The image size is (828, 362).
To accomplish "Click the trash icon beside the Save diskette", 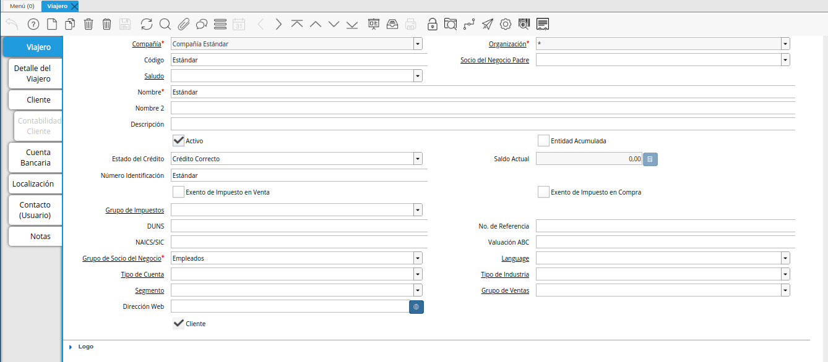I will (x=106, y=24).
